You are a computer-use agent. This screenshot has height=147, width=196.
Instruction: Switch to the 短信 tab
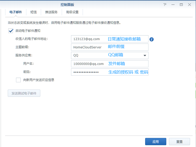click(34, 12)
